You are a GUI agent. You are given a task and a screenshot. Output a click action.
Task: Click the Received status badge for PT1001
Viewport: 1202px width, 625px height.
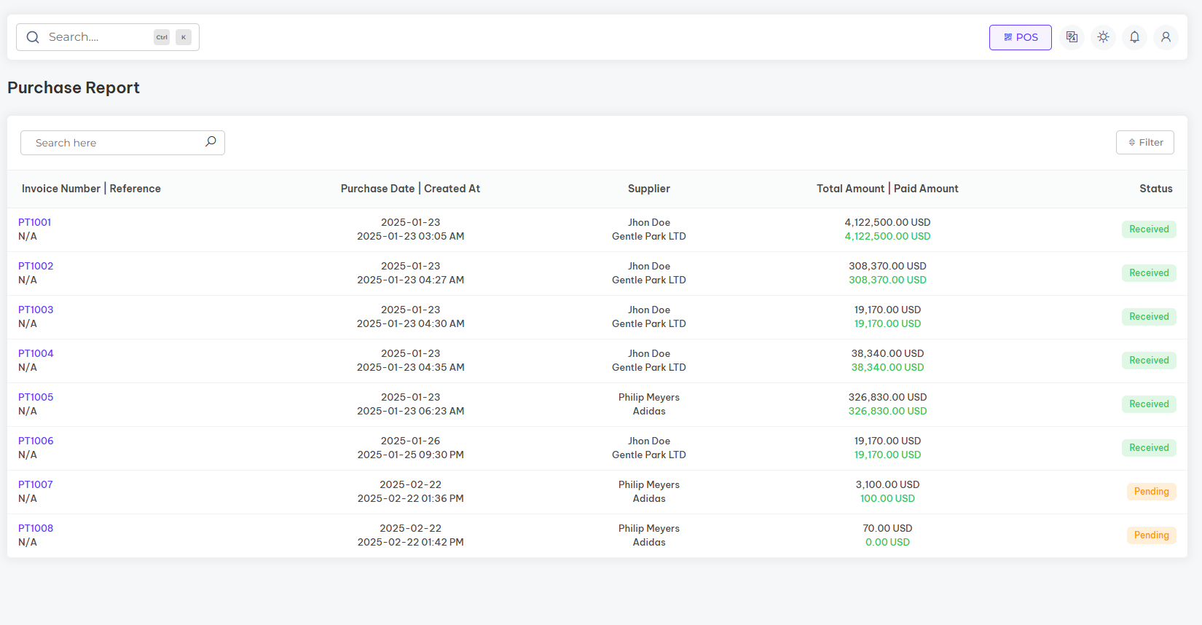coord(1149,229)
